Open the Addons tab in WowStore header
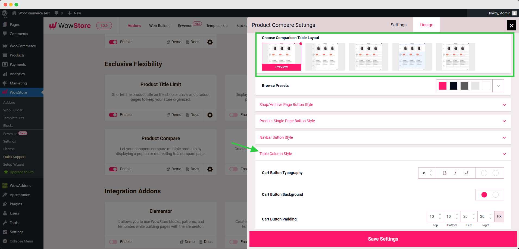The width and height of the screenshot is (519, 249). 134,26
